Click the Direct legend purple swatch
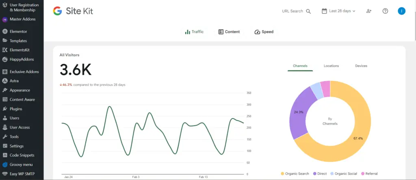The image size is (416, 180). (315, 174)
